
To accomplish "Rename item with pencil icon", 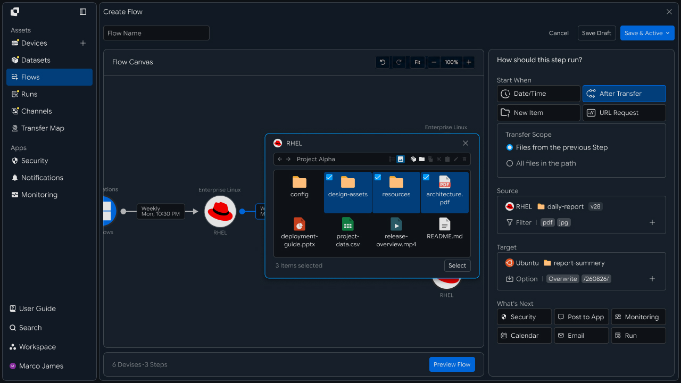I will coord(456,159).
